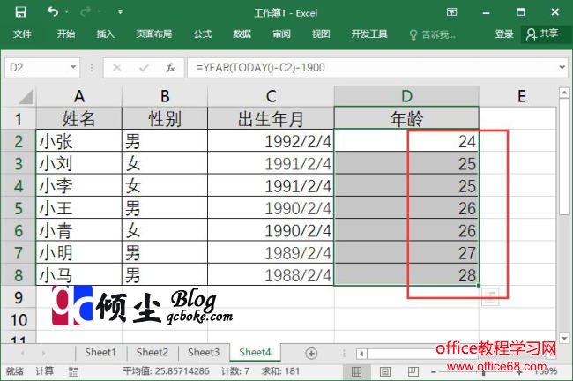Click age cell showing 28
Image resolution: width=573 pixels, height=381 pixels.
tap(406, 275)
